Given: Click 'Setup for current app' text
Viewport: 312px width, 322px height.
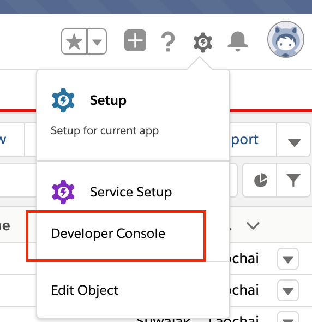Looking at the screenshot, I should point(105,130).
